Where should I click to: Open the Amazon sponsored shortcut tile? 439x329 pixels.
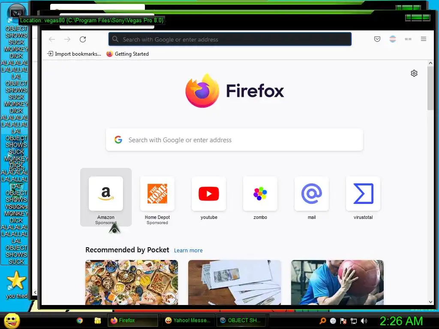coord(106,197)
